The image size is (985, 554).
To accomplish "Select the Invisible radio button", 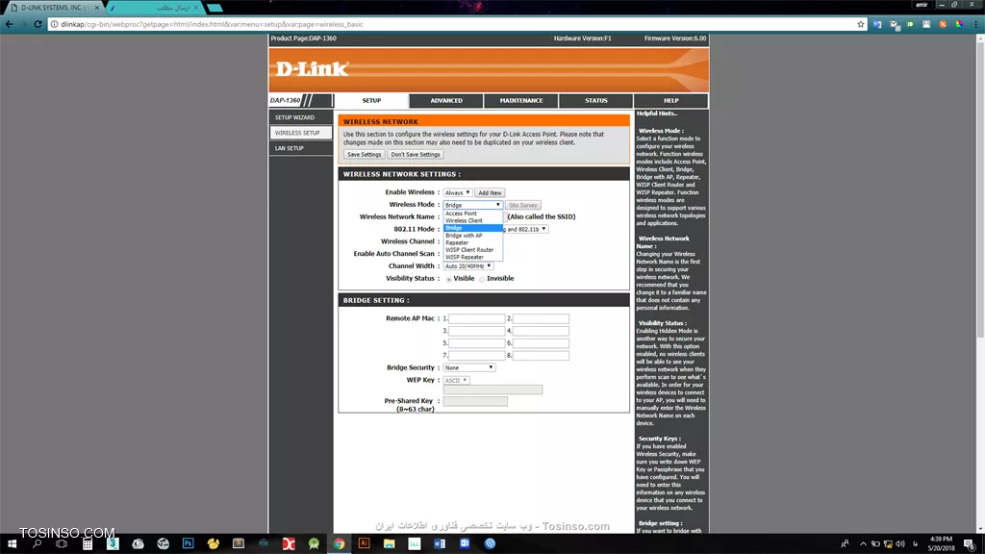I will pyautogui.click(x=482, y=279).
